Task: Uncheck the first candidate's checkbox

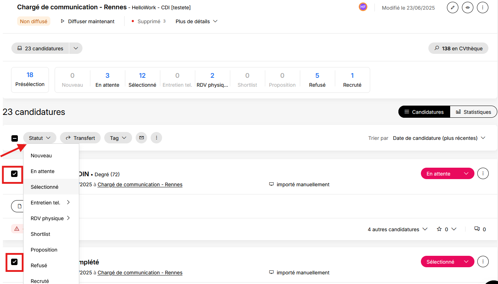Action: (14, 174)
